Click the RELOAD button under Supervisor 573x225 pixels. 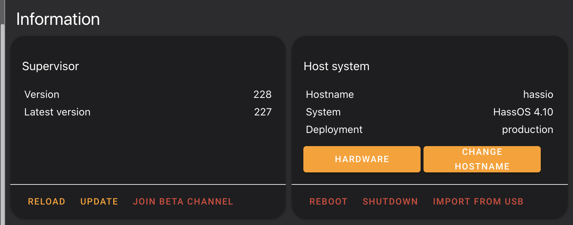coord(47,201)
